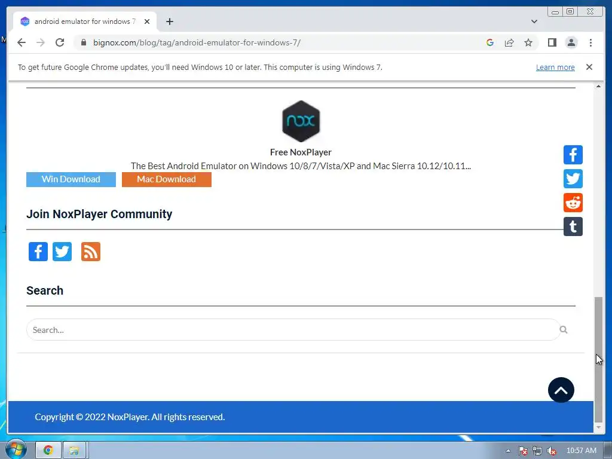Click network tray icon
This screenshot has height=459, width=612.
pos(537,451)
